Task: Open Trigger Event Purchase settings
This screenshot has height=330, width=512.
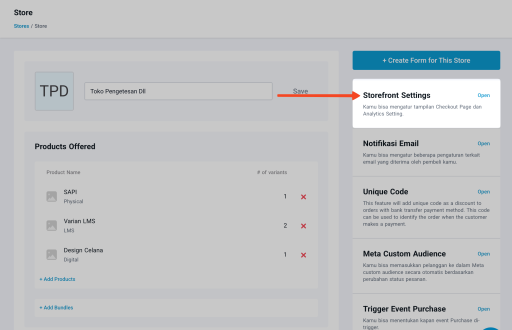Action: [x=483, y=308]
